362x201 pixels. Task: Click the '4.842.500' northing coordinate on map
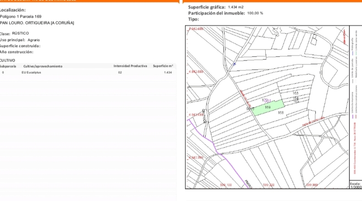(x=196, y=72)
